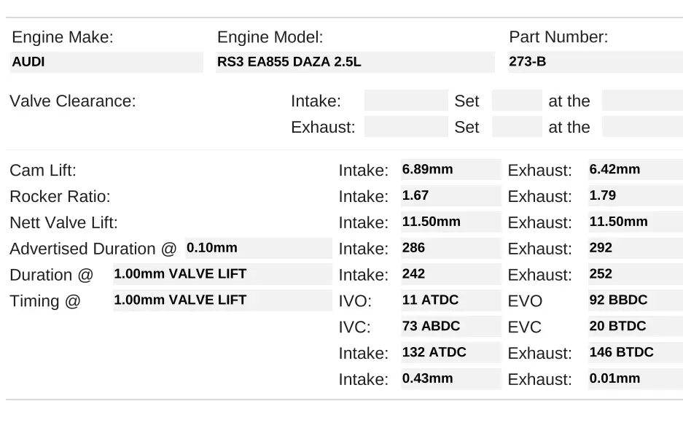
Task: Select the Intake Nett Valve Lift field
Action: point(450,222)
